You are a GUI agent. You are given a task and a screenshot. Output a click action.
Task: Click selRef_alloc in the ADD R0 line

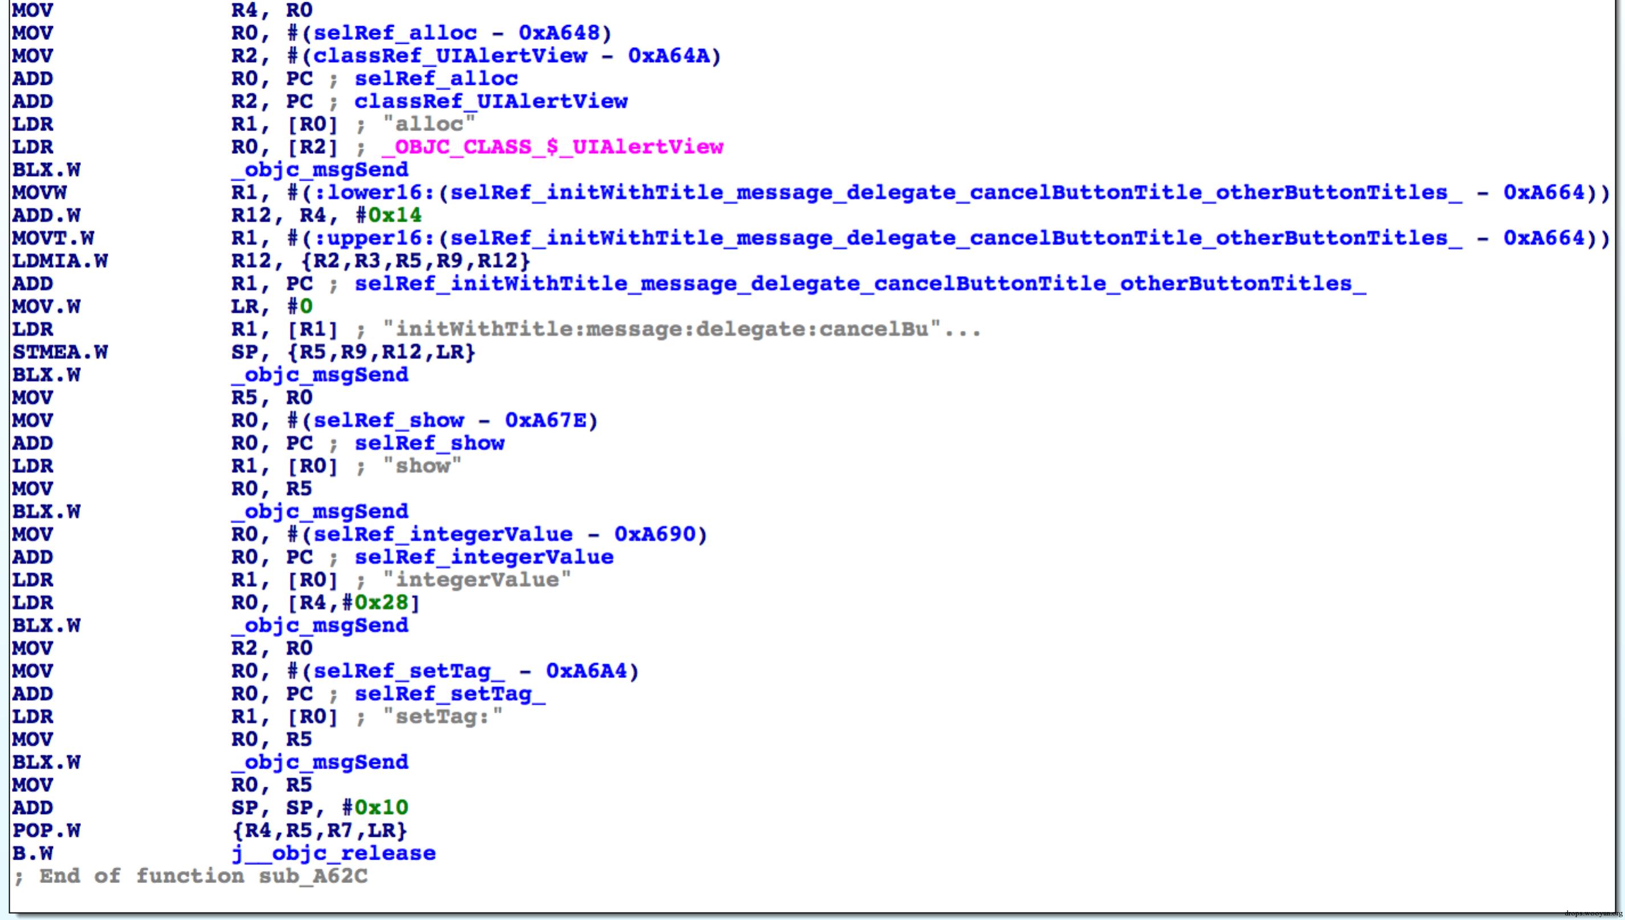click(436, 79)
